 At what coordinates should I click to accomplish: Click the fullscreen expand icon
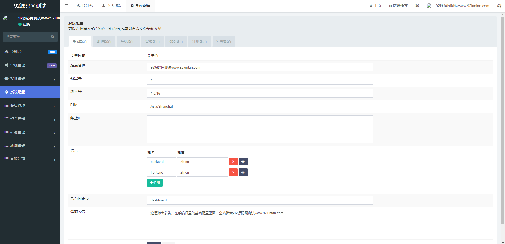coord(417,6)
